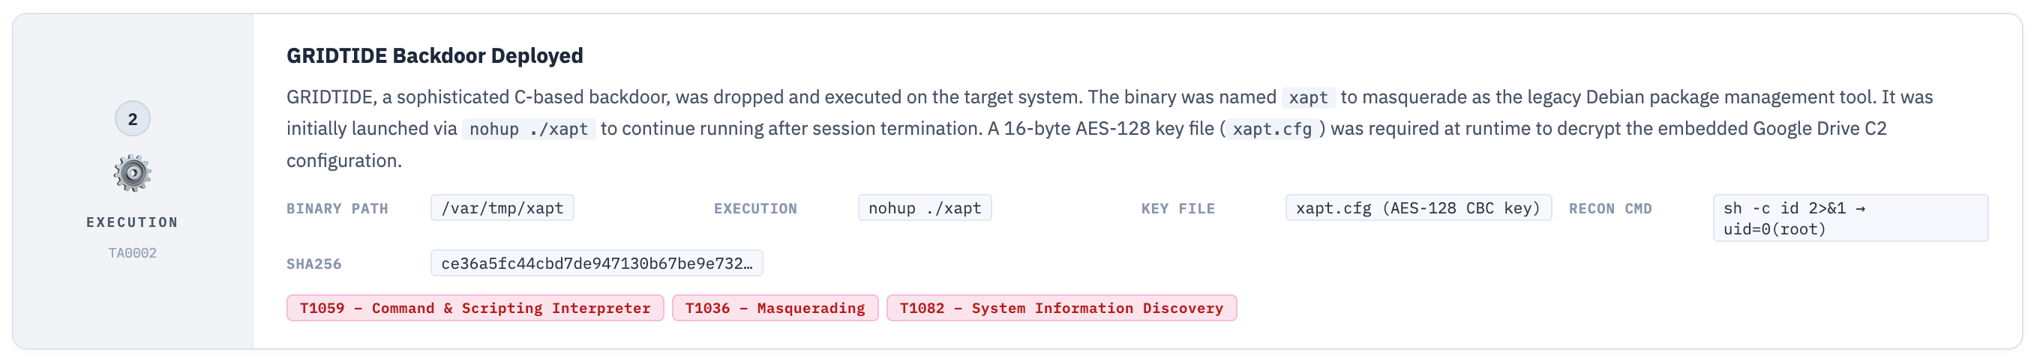Click the EXECUTION tactic label under the gear

[x=132, y=223]
